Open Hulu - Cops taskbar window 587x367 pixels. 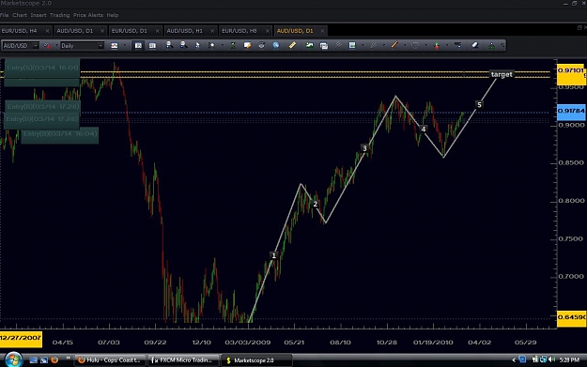110,360
